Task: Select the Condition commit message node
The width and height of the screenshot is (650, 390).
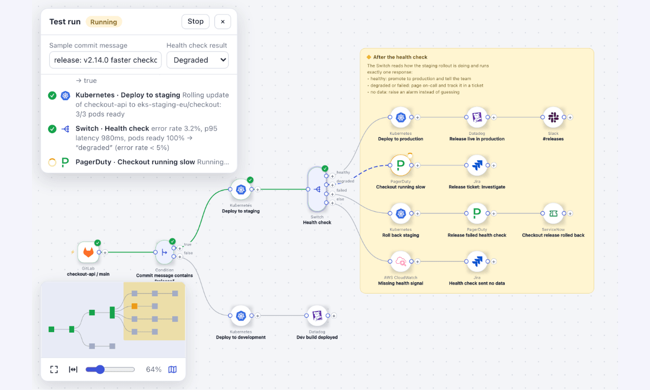Action: tap(165, 252)
